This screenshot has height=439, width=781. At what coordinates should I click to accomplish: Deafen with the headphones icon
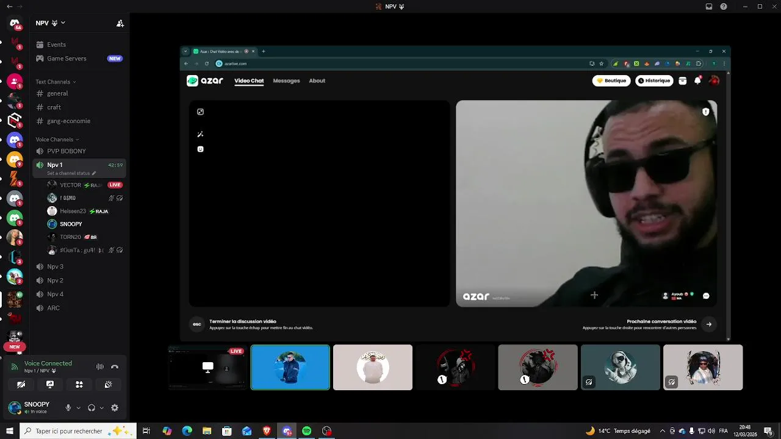92,408
